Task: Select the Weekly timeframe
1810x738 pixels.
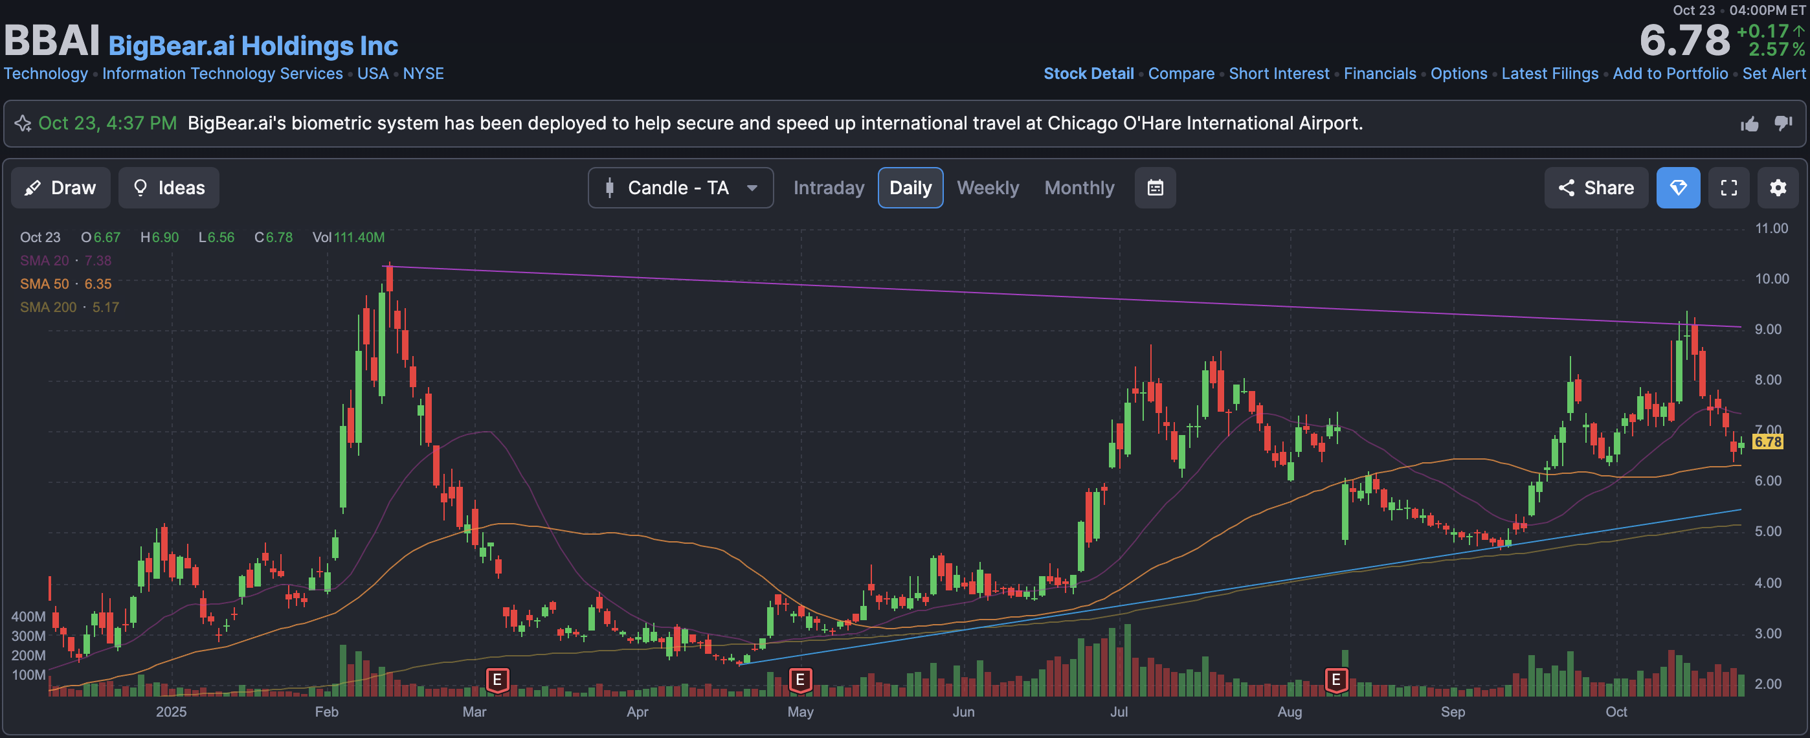Action: point(987,188)
